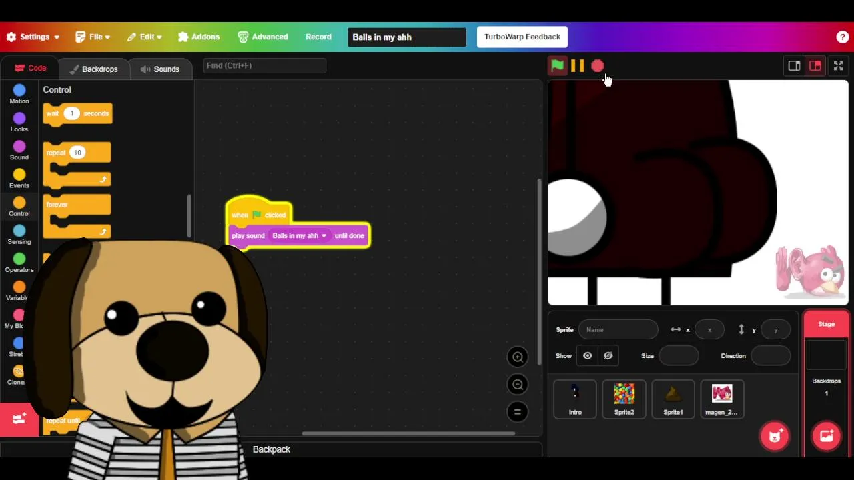Select the Events block category

point(19,179)
